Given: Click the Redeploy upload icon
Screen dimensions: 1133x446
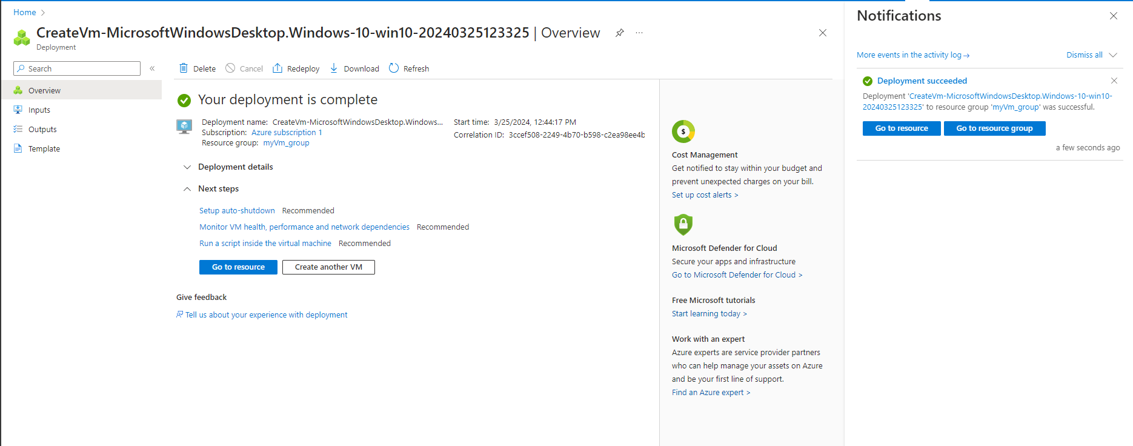Looking at the screenshot, I should tap(277, 68).
